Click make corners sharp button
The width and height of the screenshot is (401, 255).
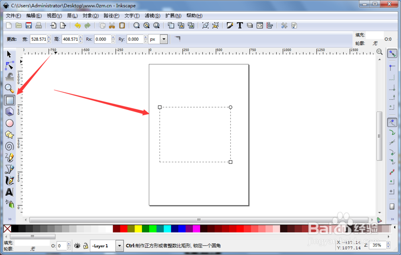click(178, 39)
